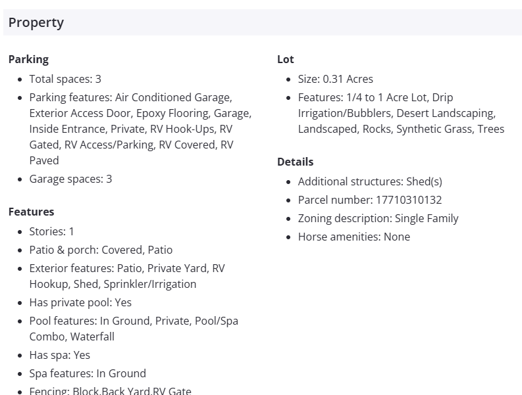Click the Fencing entry line

point(110,391)
